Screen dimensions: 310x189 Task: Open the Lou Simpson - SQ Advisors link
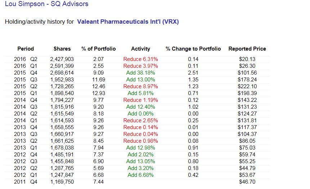46,4
